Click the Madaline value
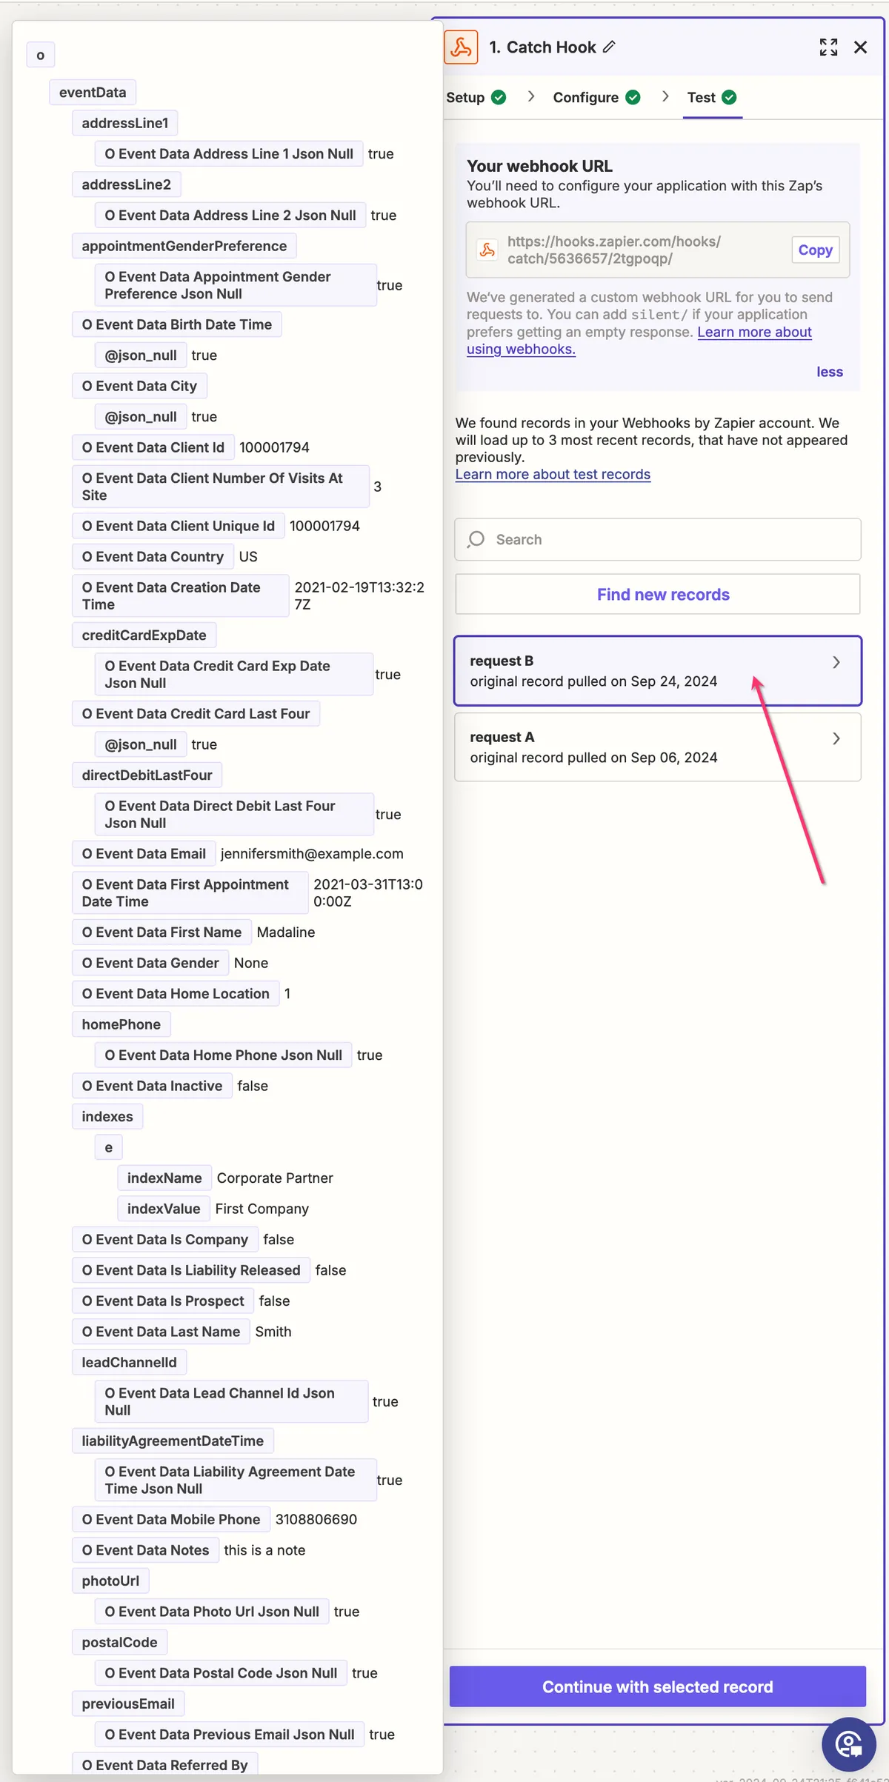 click(x=286, y=932)
